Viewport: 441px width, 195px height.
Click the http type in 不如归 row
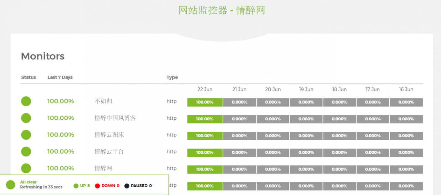[172, 101]
